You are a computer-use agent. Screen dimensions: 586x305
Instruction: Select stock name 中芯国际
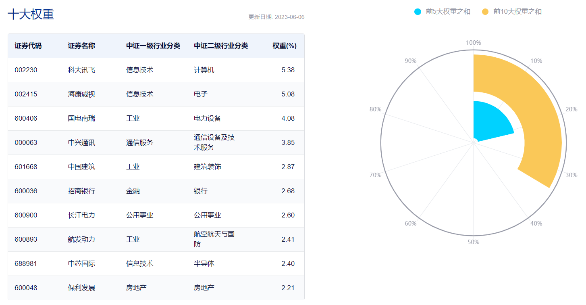coord(81,264)
